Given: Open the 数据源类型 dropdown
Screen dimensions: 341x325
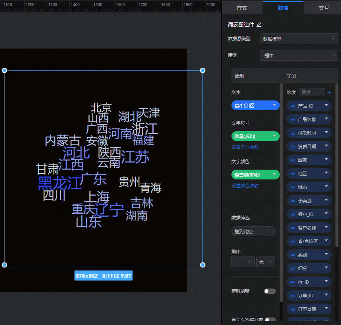Looking at the screenshot, I should point(299,39).
